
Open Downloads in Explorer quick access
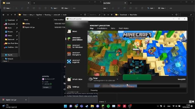(x=10, y=20)
